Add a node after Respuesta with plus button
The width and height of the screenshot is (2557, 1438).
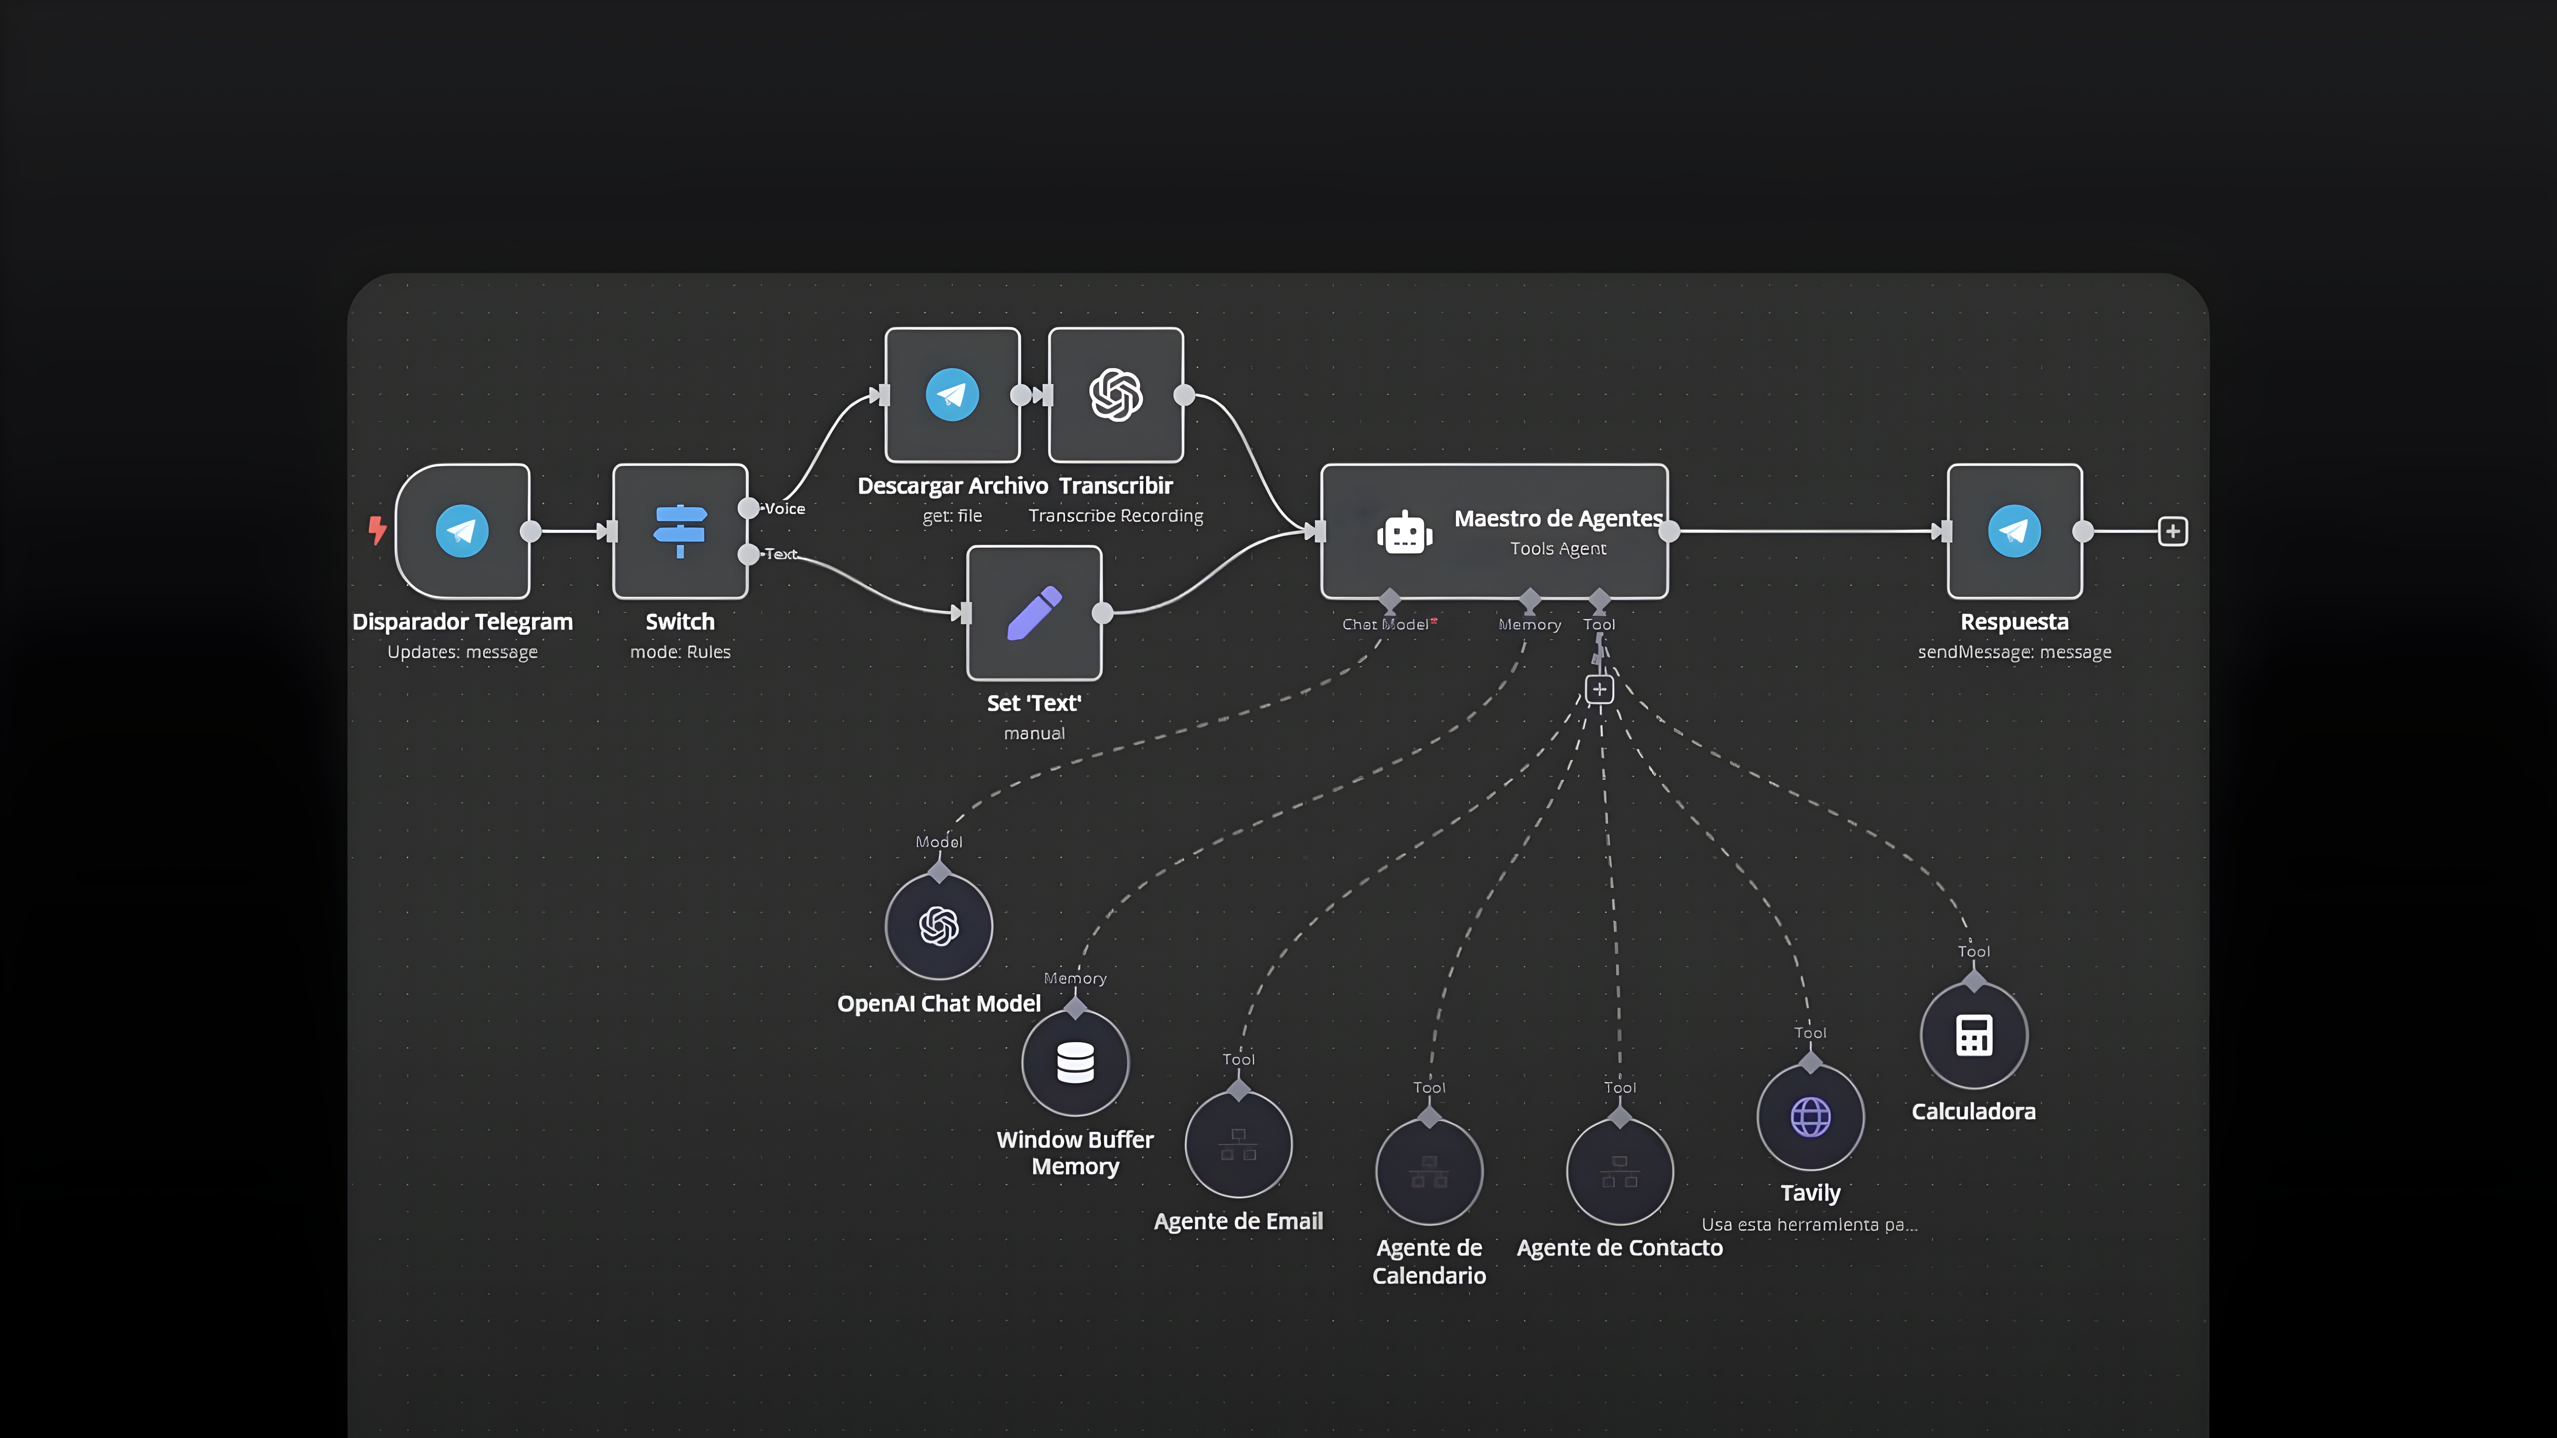[2173, 531]
